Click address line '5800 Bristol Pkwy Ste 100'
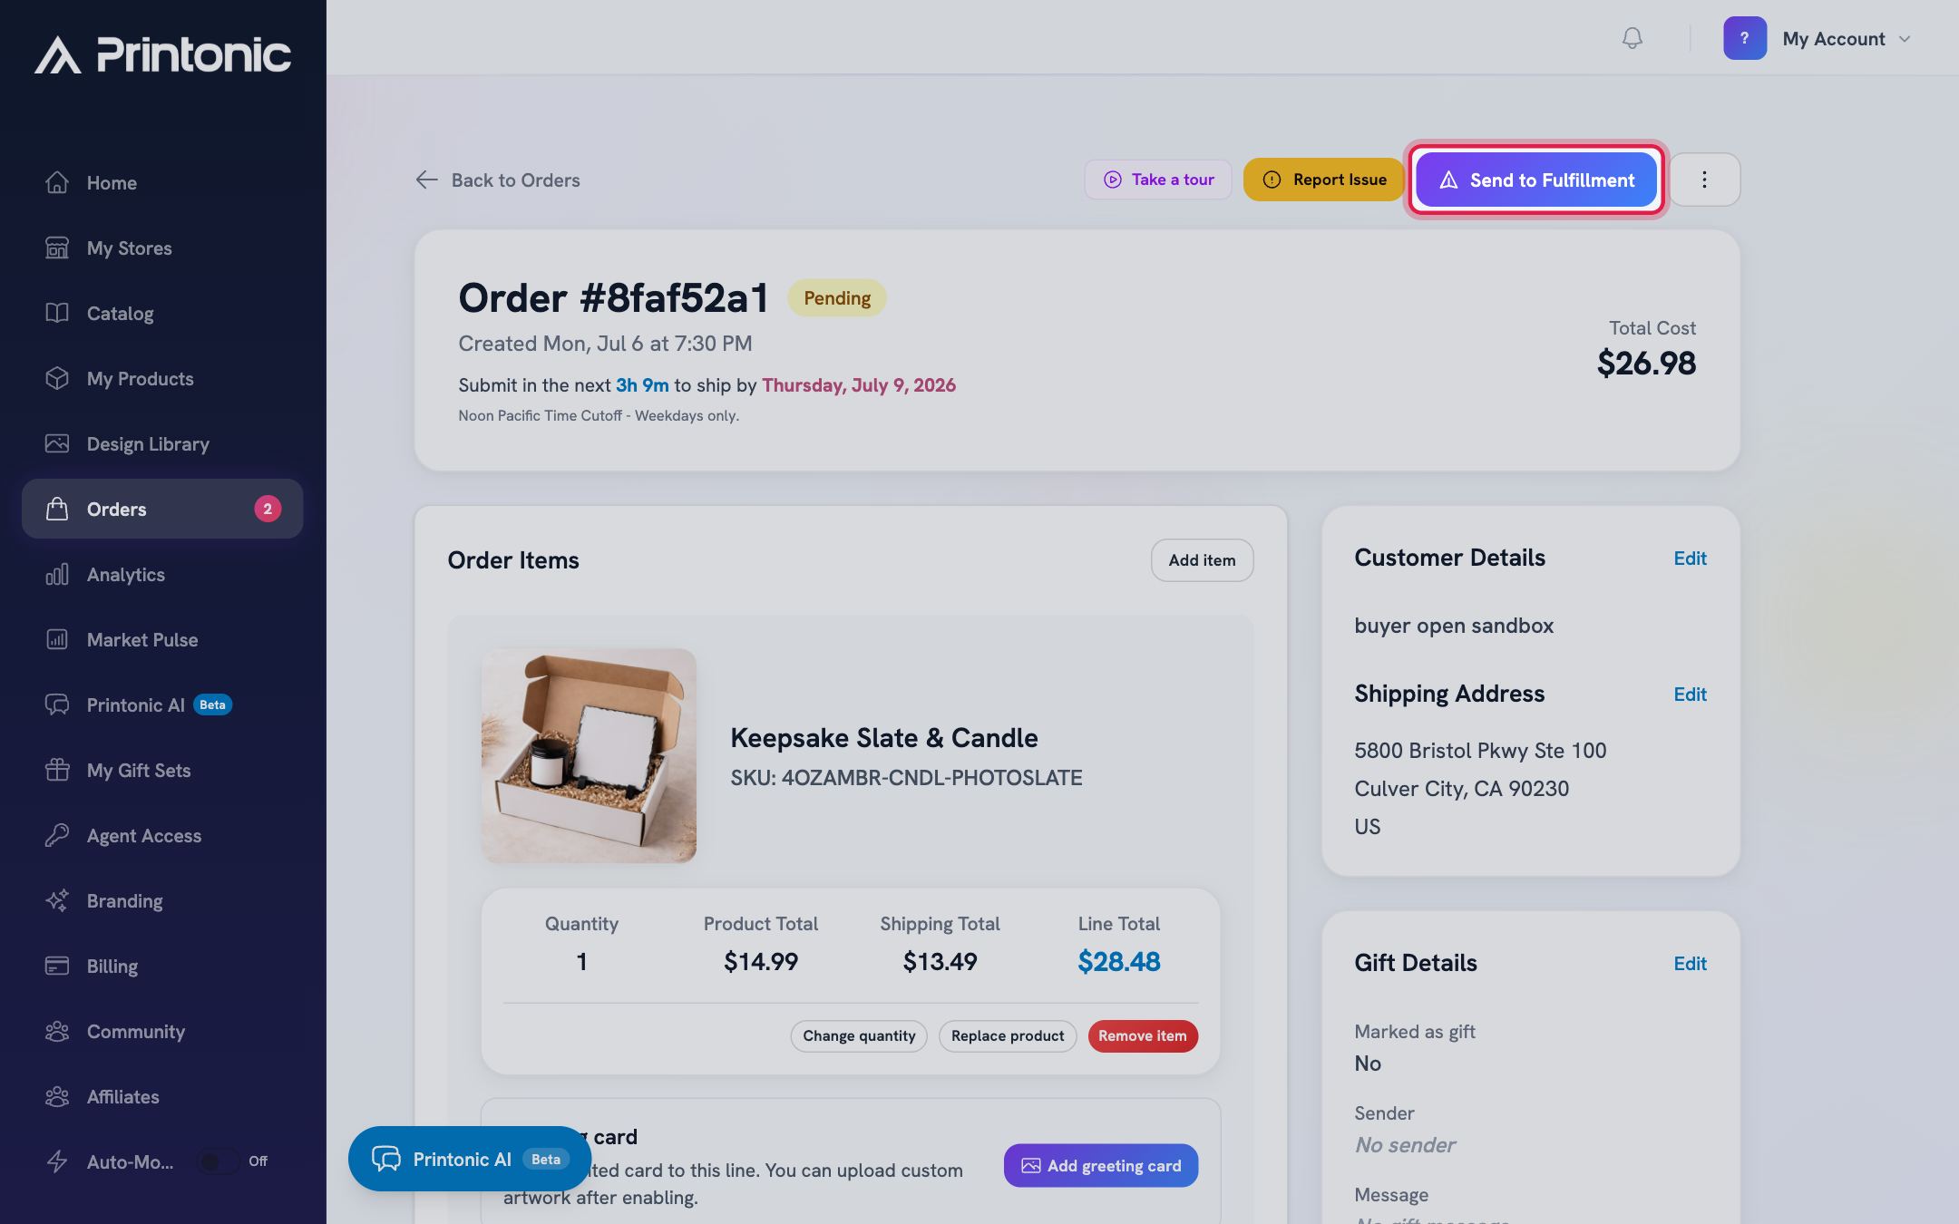The image size is (1959, 1224). [1480, 751]
